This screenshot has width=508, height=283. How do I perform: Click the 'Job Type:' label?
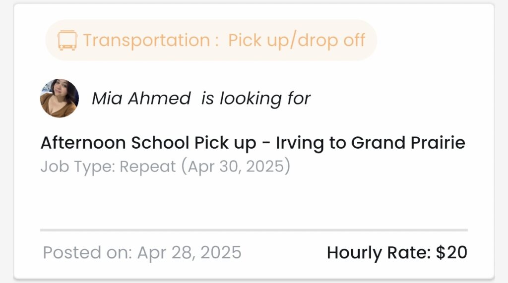78,167
